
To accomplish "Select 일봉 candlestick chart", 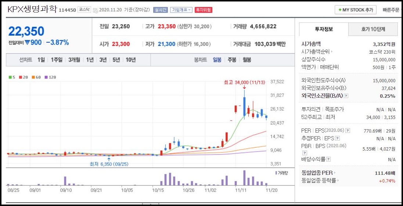I will tap(217, 60).
